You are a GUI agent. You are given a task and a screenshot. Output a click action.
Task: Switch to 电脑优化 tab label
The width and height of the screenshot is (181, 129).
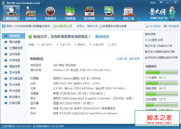point(109,18)
